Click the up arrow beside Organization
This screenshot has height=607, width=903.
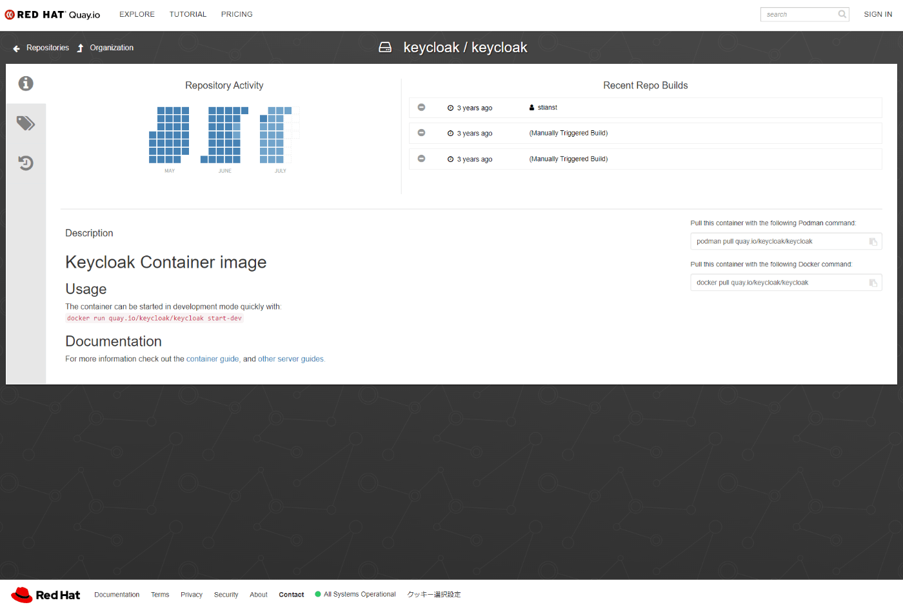(x=81, y=48)
